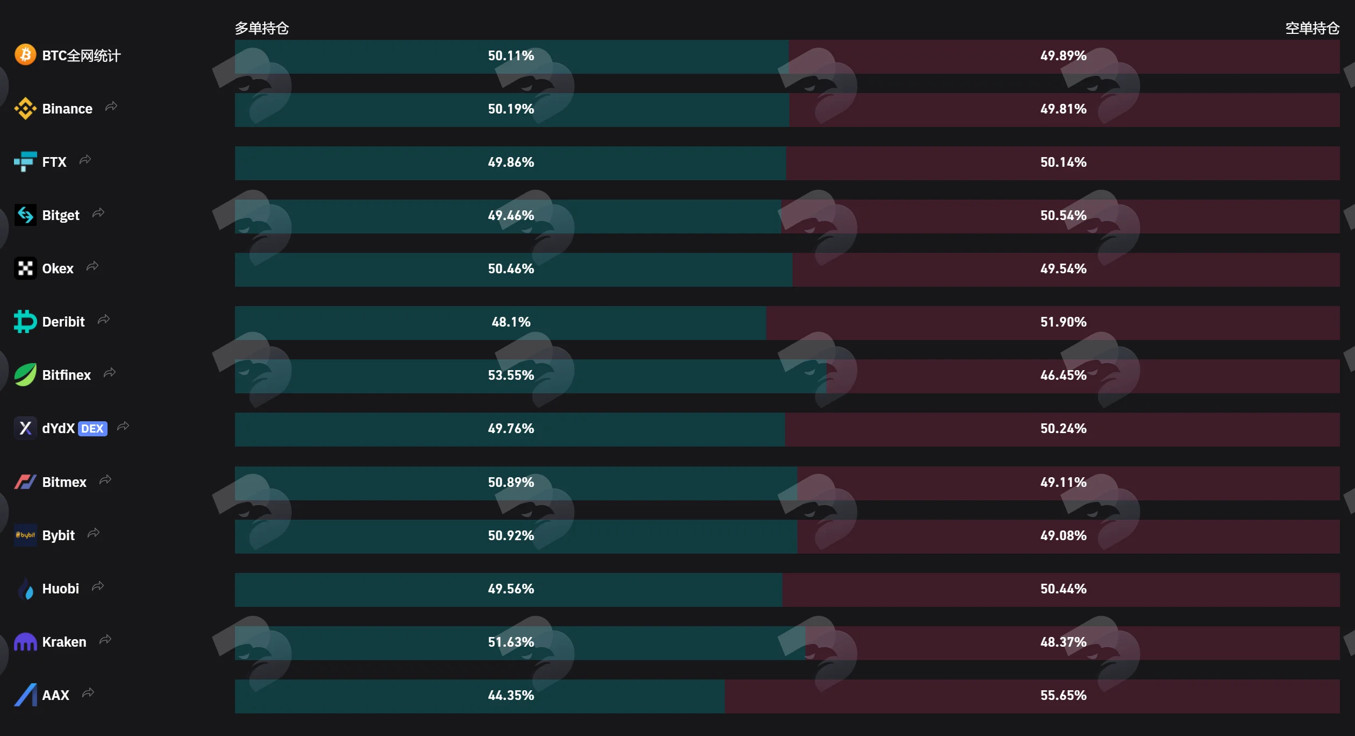Click the Bybit share arrow icon
Image resolution: width=1355 pixels, height=736 pixels.
coord(94,533)
